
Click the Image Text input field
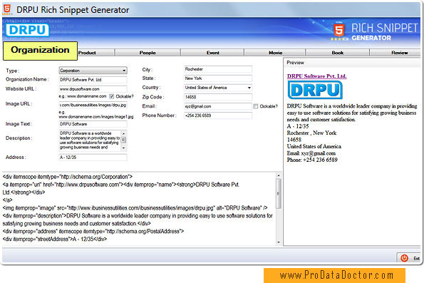tap(93, 124)
